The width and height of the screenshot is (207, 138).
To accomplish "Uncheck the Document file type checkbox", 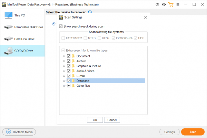I will coord(69,56).
